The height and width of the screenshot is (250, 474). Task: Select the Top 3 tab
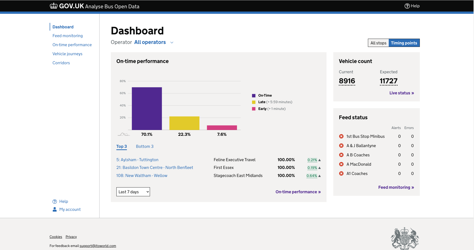(121, 146)
